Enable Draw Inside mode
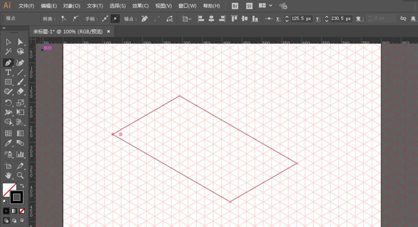Viewport: 418px width, 227px height. [22, 221]
